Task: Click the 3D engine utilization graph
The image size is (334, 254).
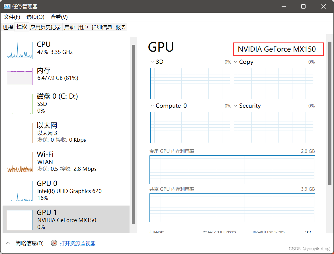Action: point(190,84)
